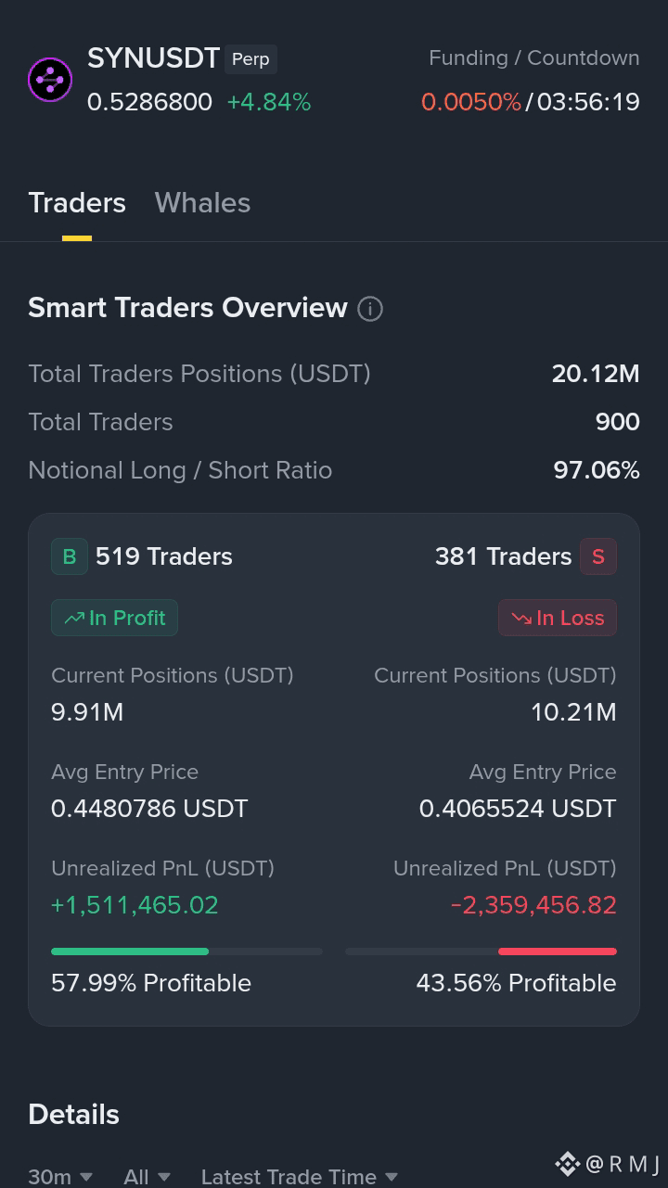Screen dimensions: 668x1188
Task: Tap the Binance logo watermark icon
Action: 567,1163
